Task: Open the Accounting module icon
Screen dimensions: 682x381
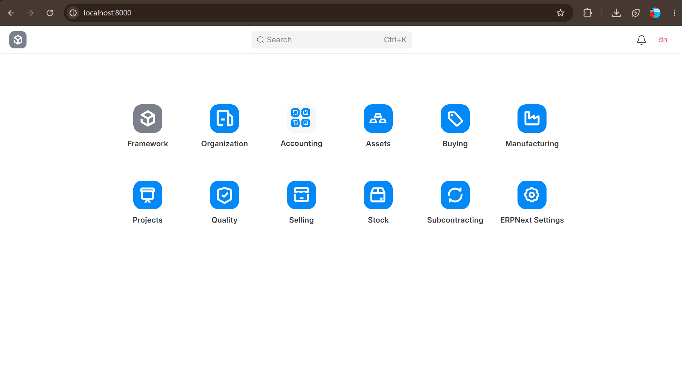Action: click(x=301, y=118)
